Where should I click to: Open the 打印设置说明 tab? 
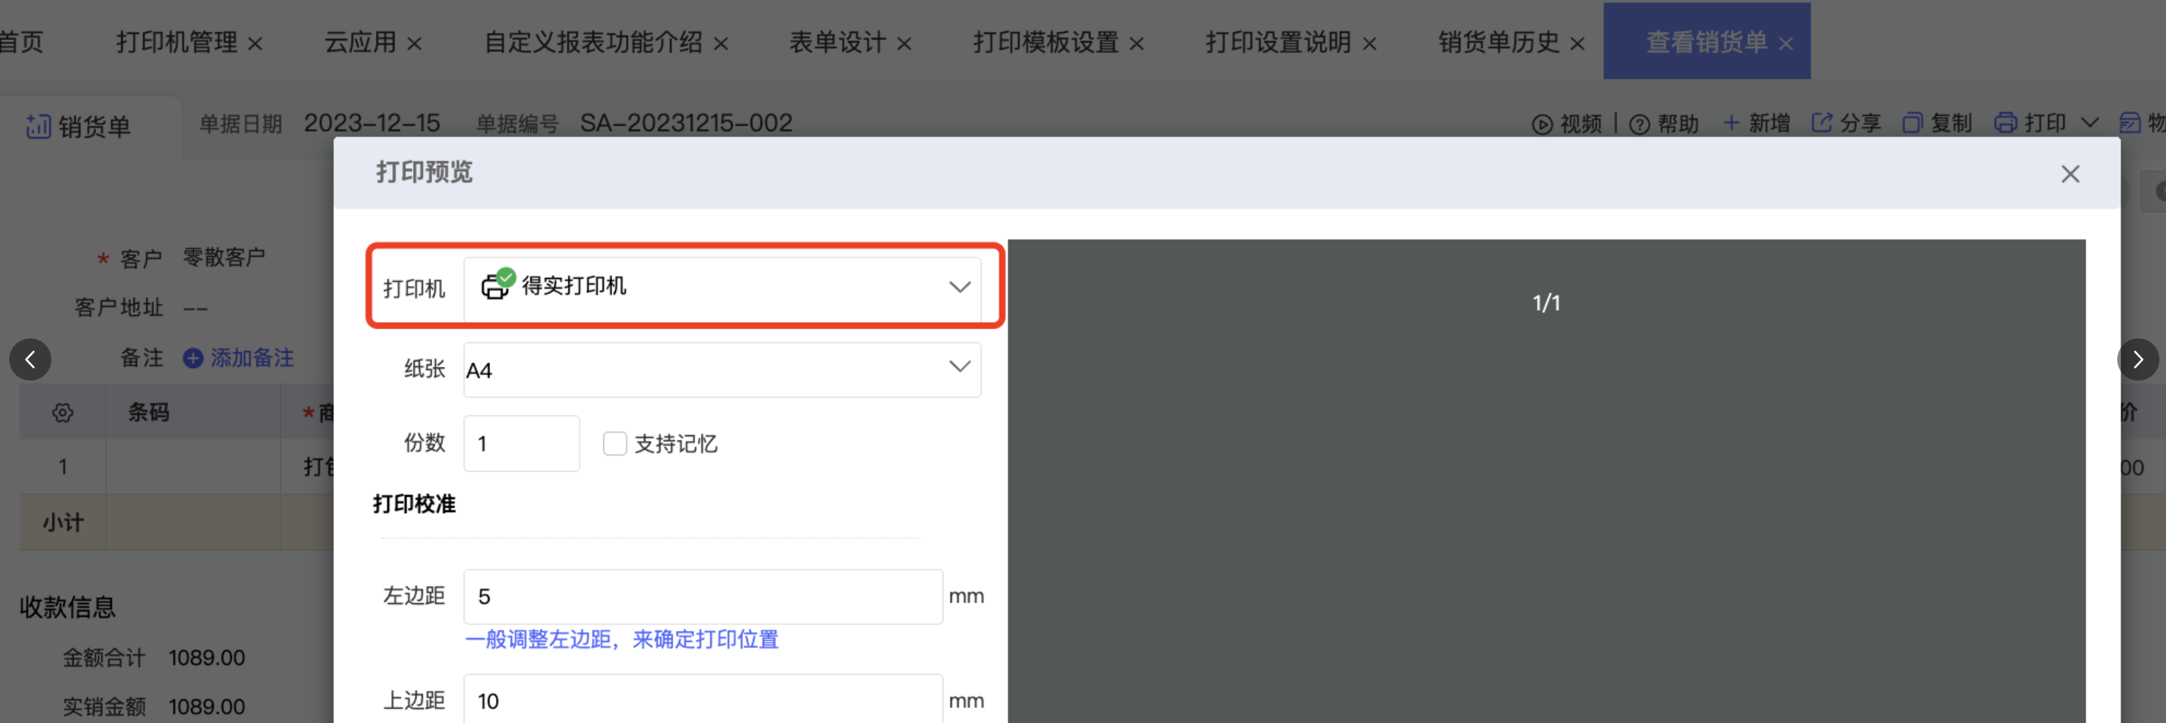(x=1278, y=42)
